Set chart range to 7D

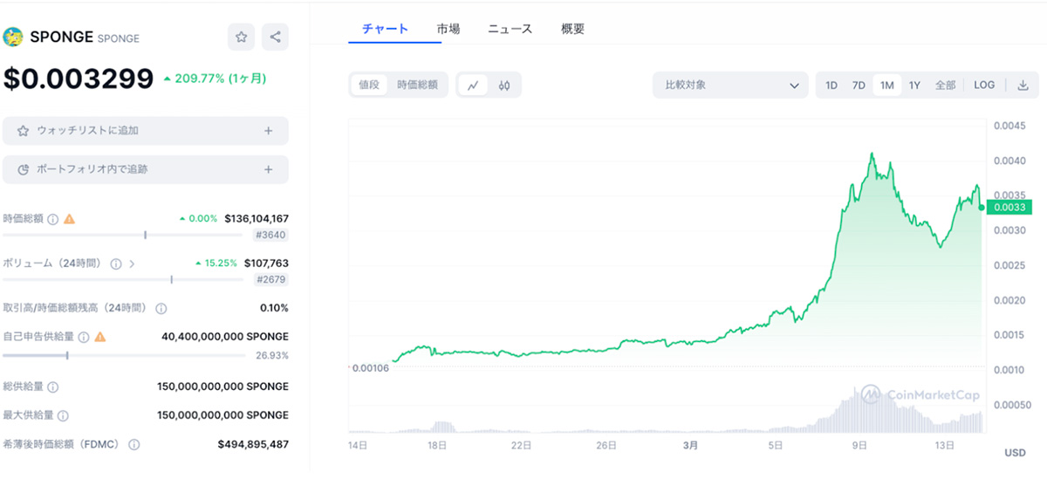point(859,86)
